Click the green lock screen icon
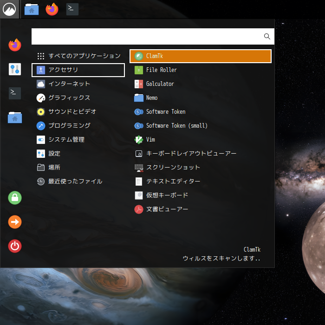The height and width of the screenshot is (325, 325). (x=15, y=198)
